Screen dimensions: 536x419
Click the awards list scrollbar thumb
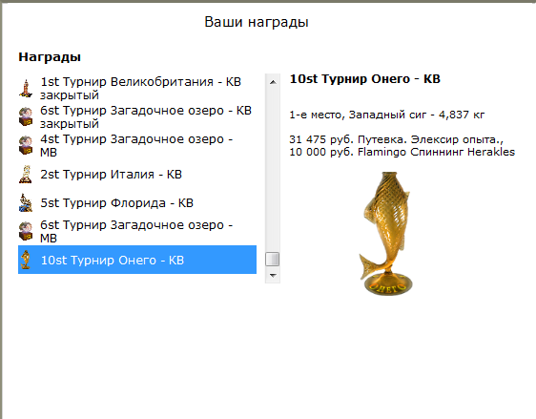(x=273, y=259)
